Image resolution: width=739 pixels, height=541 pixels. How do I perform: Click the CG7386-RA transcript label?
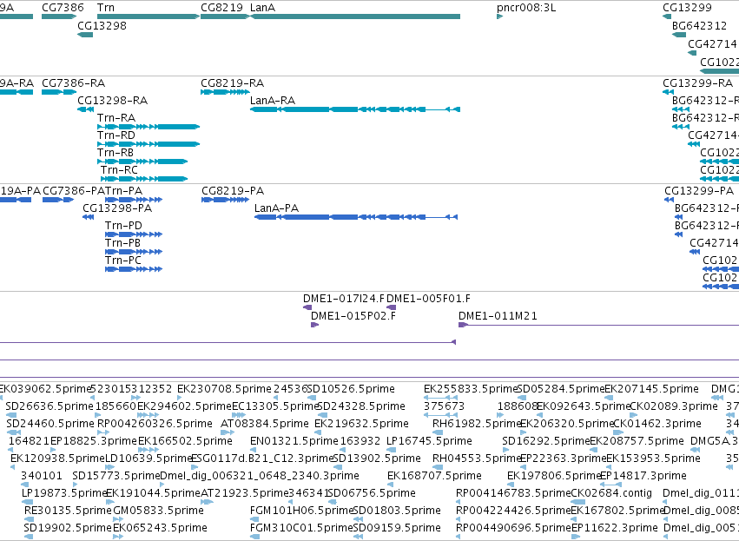(x=74, y=83)
